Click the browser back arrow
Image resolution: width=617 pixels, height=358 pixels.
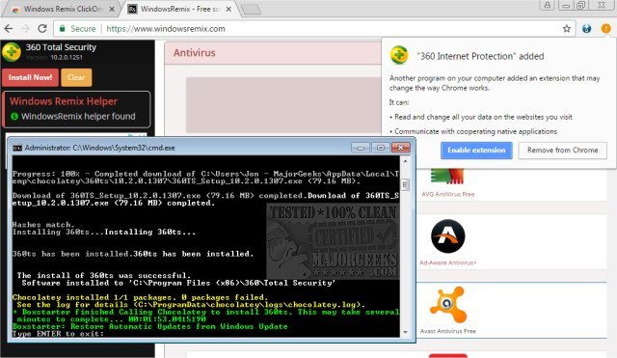[9, 29]
